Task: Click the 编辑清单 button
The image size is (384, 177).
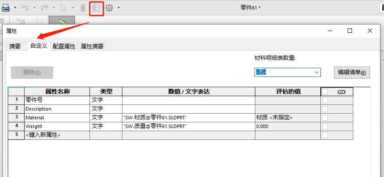Action: tap(352, 73)
